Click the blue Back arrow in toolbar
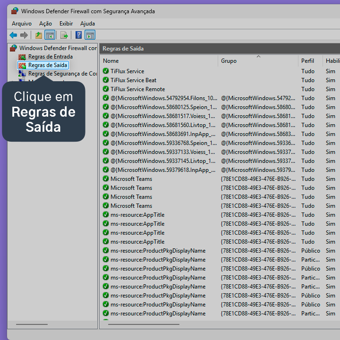The image size is (340, 340). [13, 35]
